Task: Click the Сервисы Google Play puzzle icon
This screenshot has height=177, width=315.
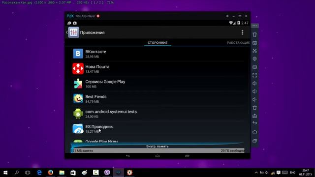Action: [x=78, y=84]
